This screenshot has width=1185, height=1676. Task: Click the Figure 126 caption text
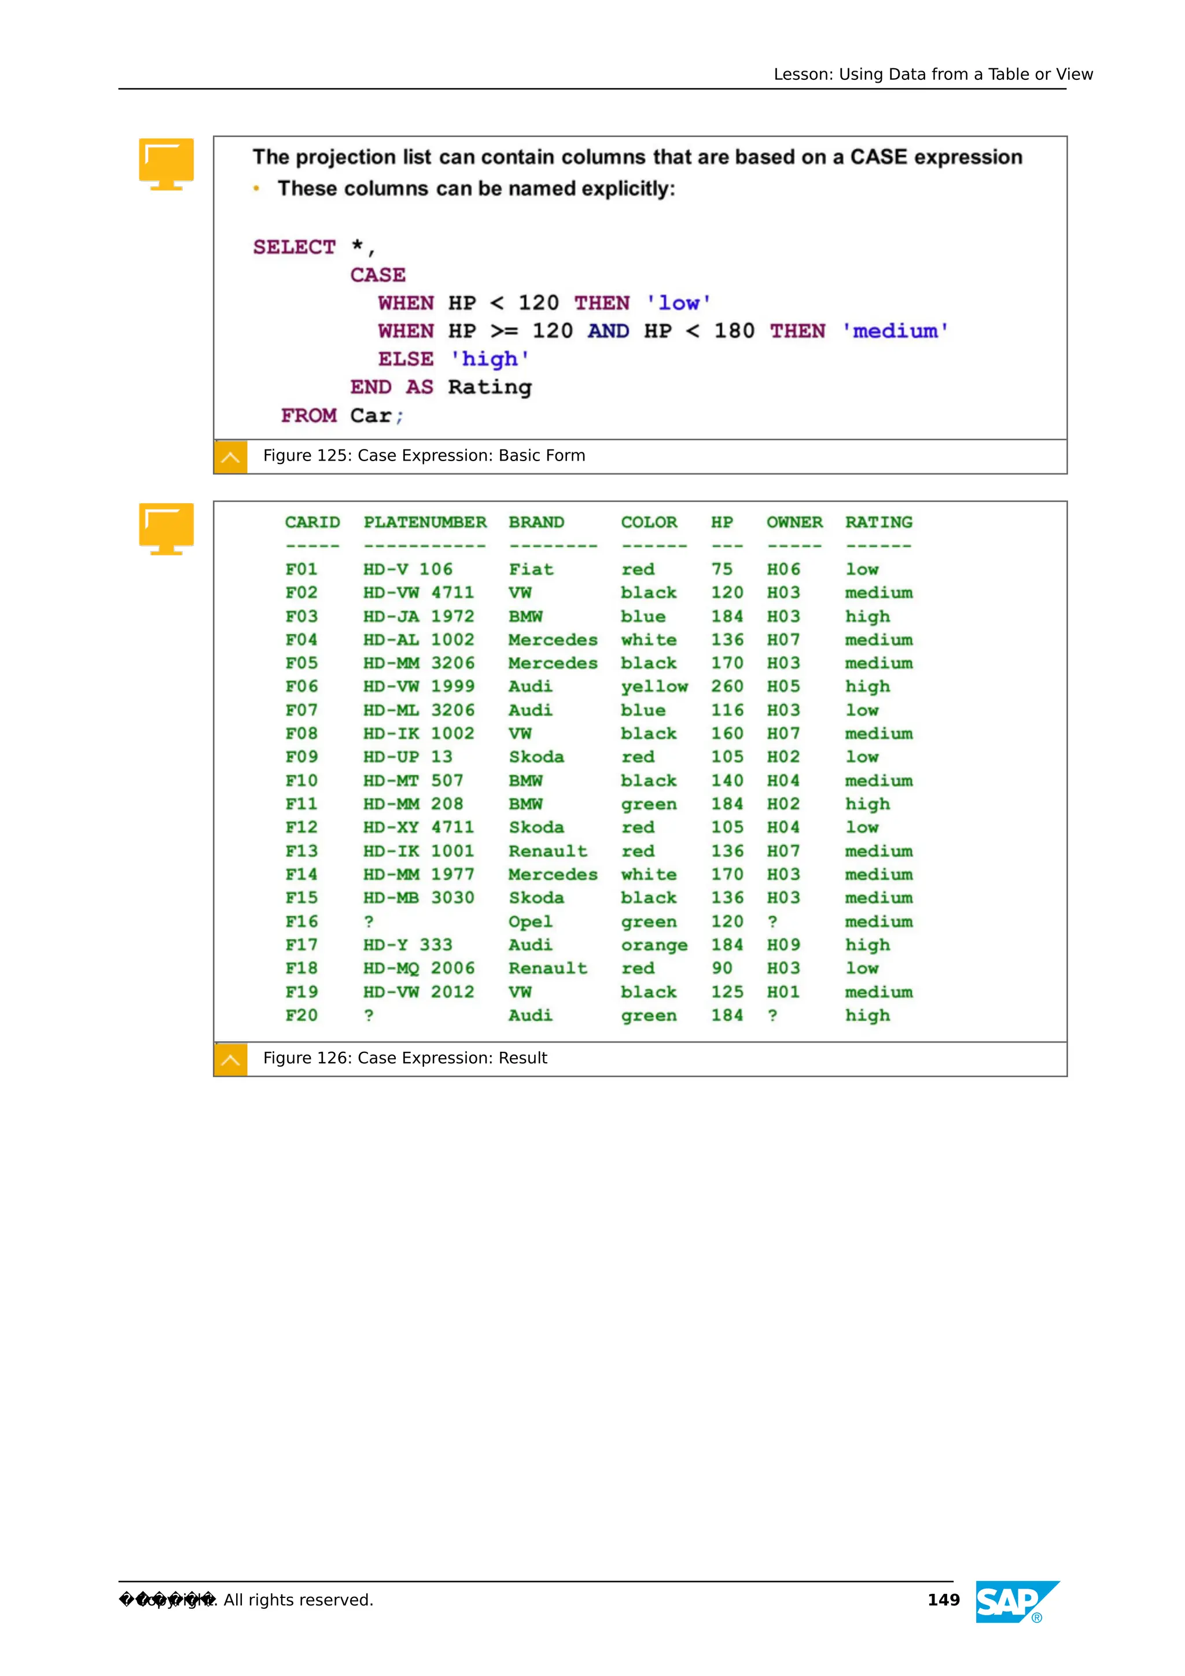(404, 1058)
